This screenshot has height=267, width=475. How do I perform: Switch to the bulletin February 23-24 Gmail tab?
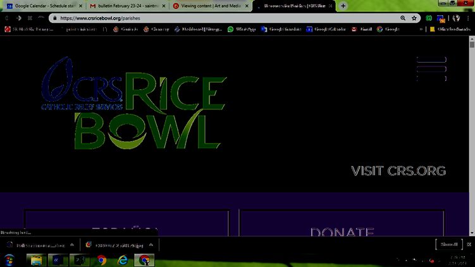[x=126, y=6]
